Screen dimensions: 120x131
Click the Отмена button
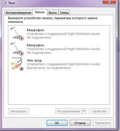pos(80,123)
